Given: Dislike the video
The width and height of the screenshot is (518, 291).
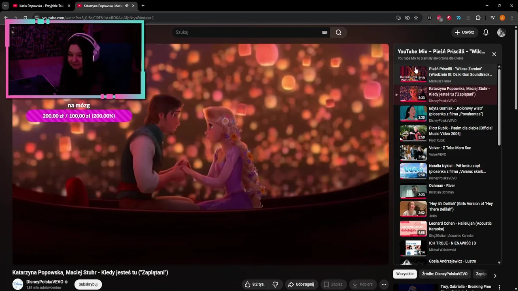Looking at the screenshot, I should point(275,285).
